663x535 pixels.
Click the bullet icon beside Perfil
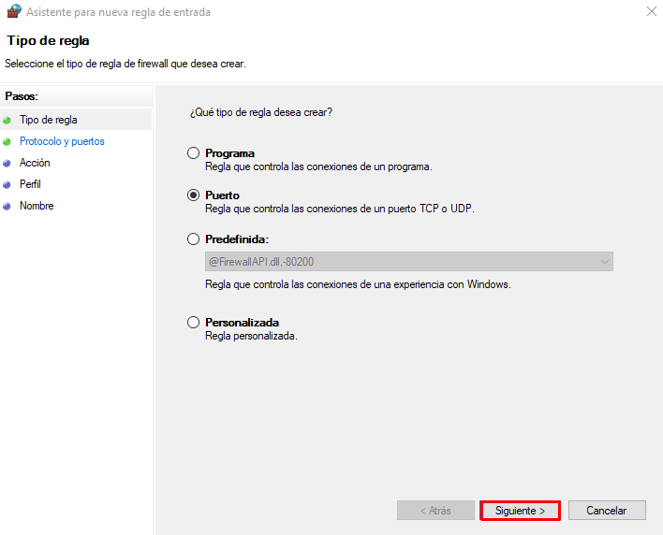coord(7,184)
